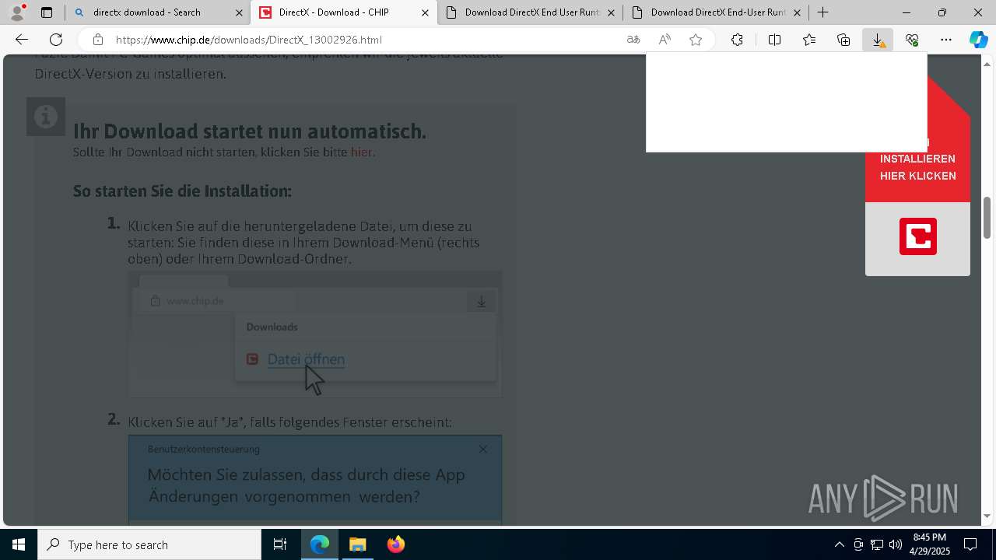Open network settings tray icon
This screenshot has height=560, width=996.
coord(877,544)
